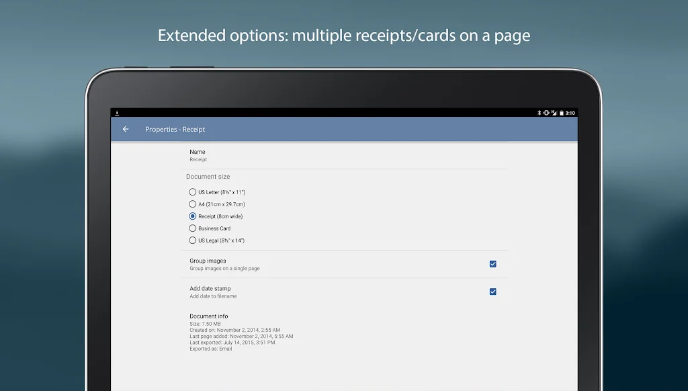
Task: Tap the battery icon in status bar
Action: point(561,113)
